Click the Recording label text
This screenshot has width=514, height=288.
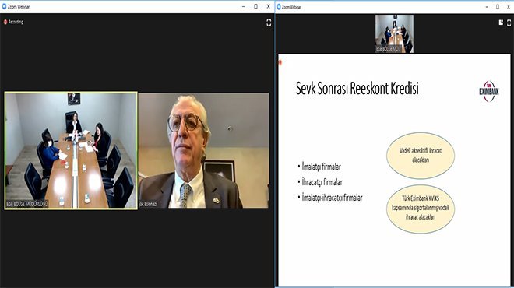click(x=16, y=22)
